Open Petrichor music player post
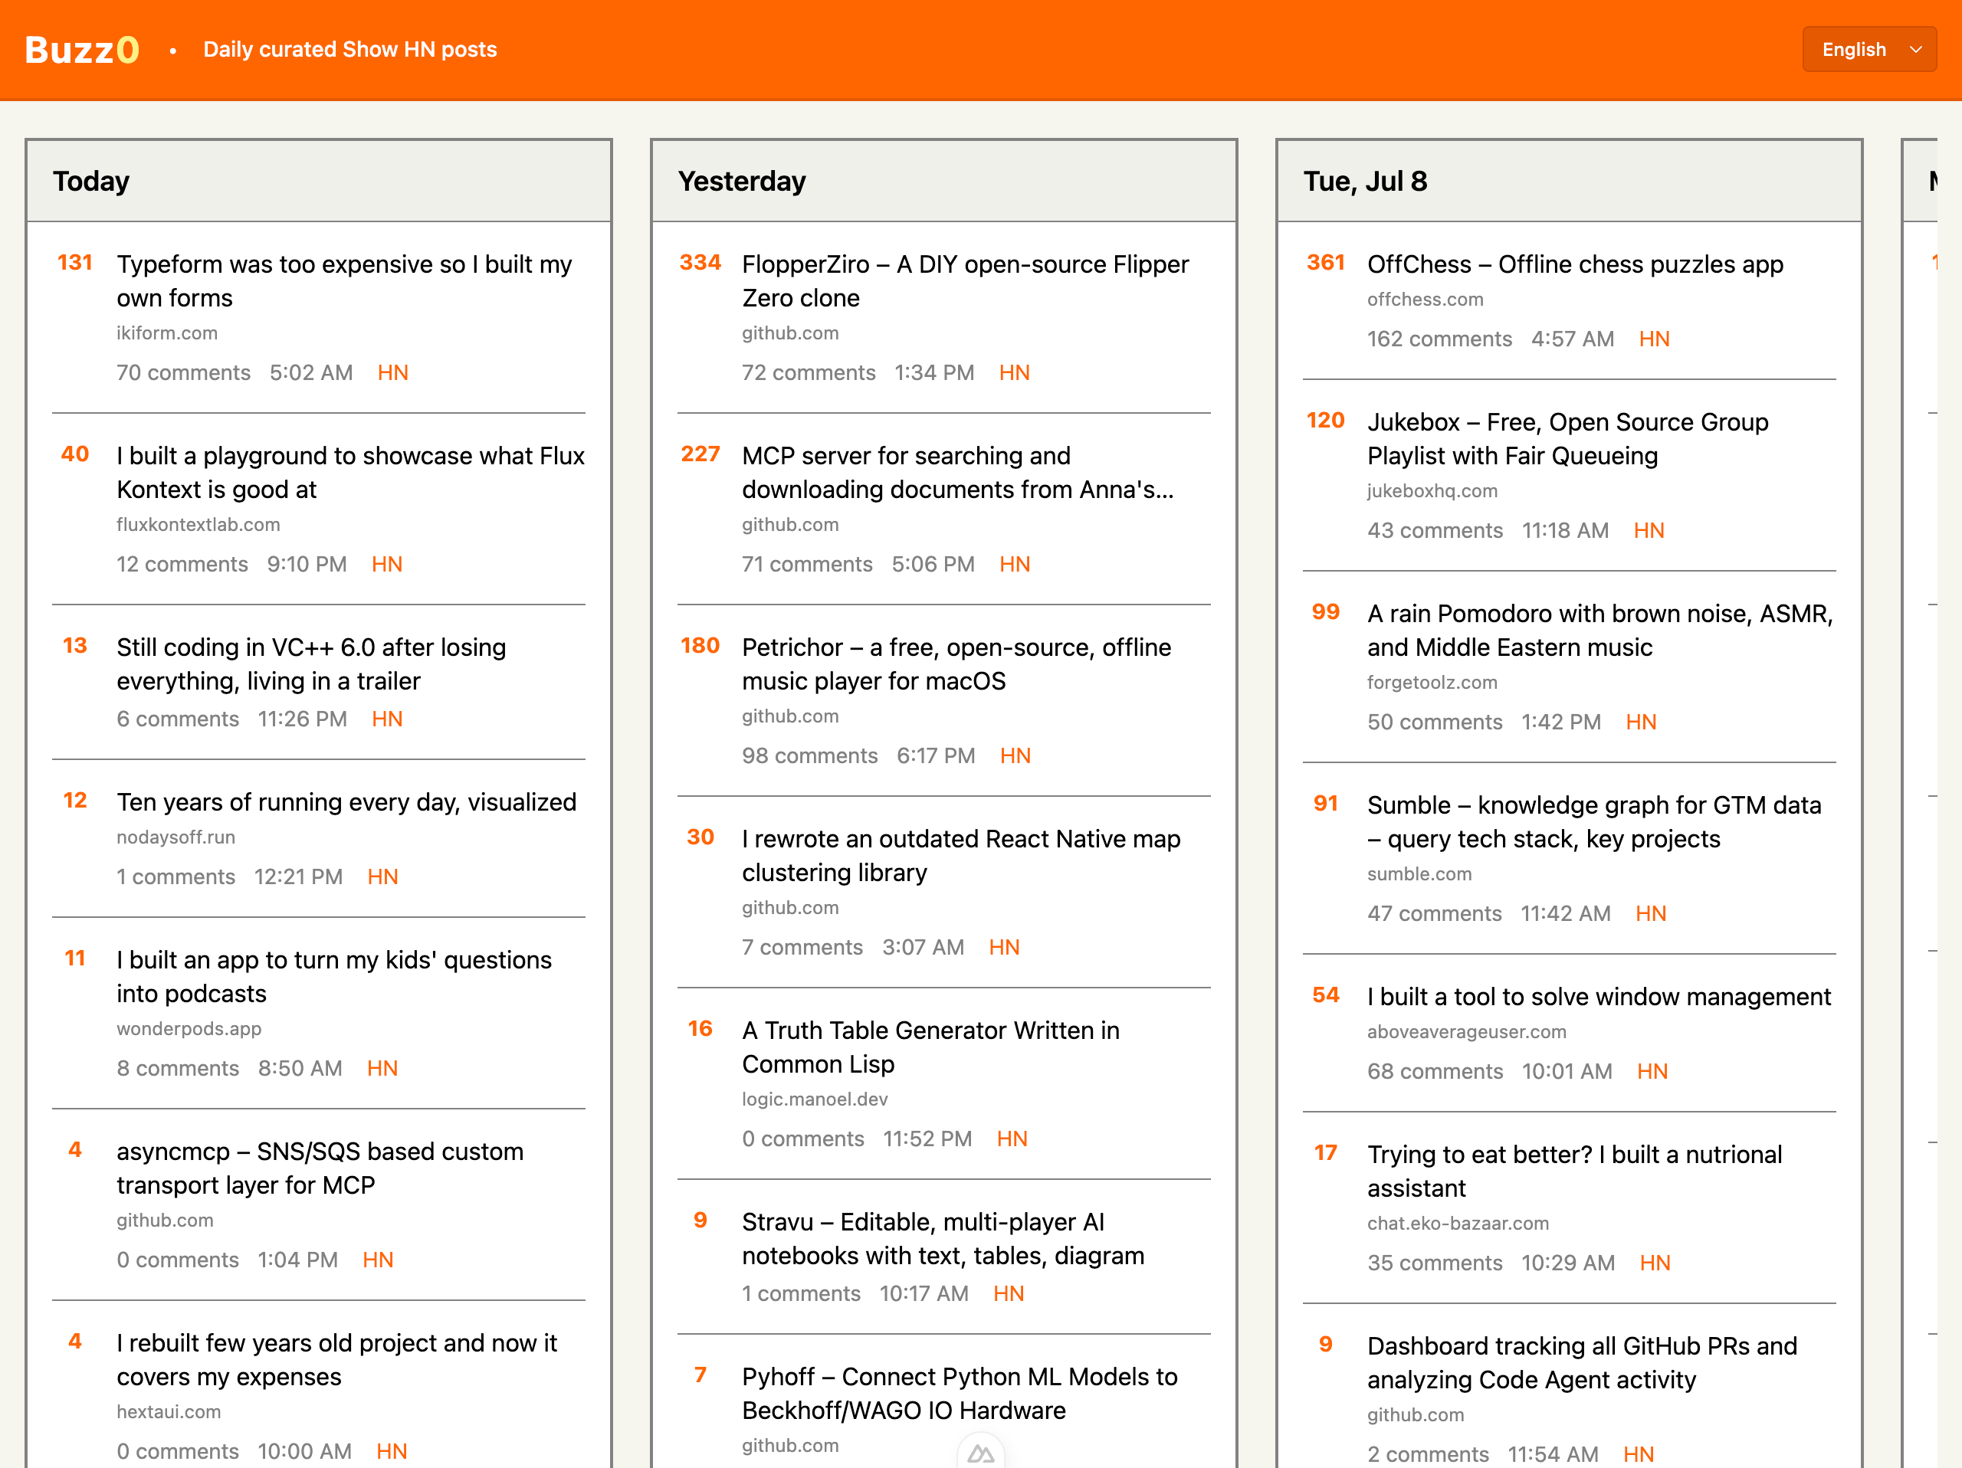 pos(956,664)
